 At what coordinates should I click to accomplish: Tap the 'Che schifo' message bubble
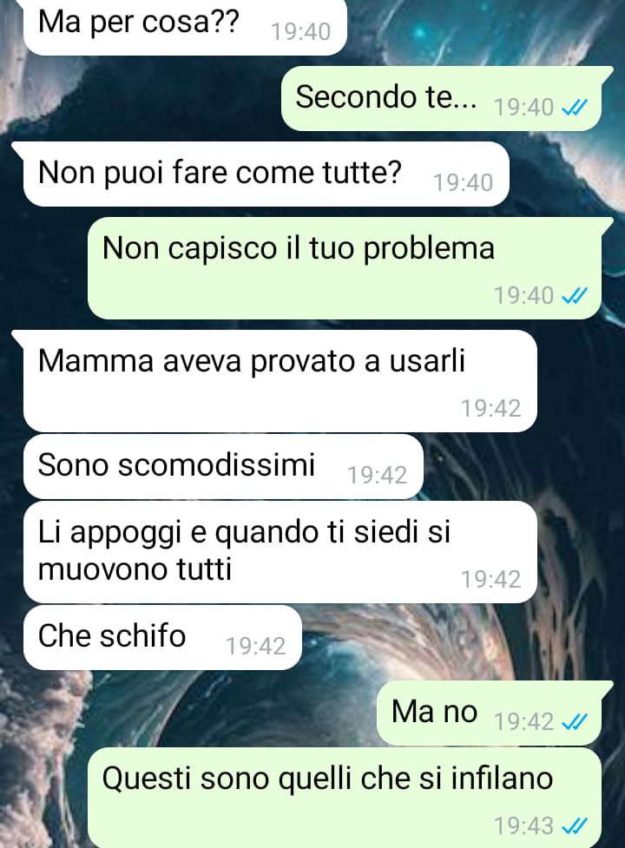(x=162, y=637)
